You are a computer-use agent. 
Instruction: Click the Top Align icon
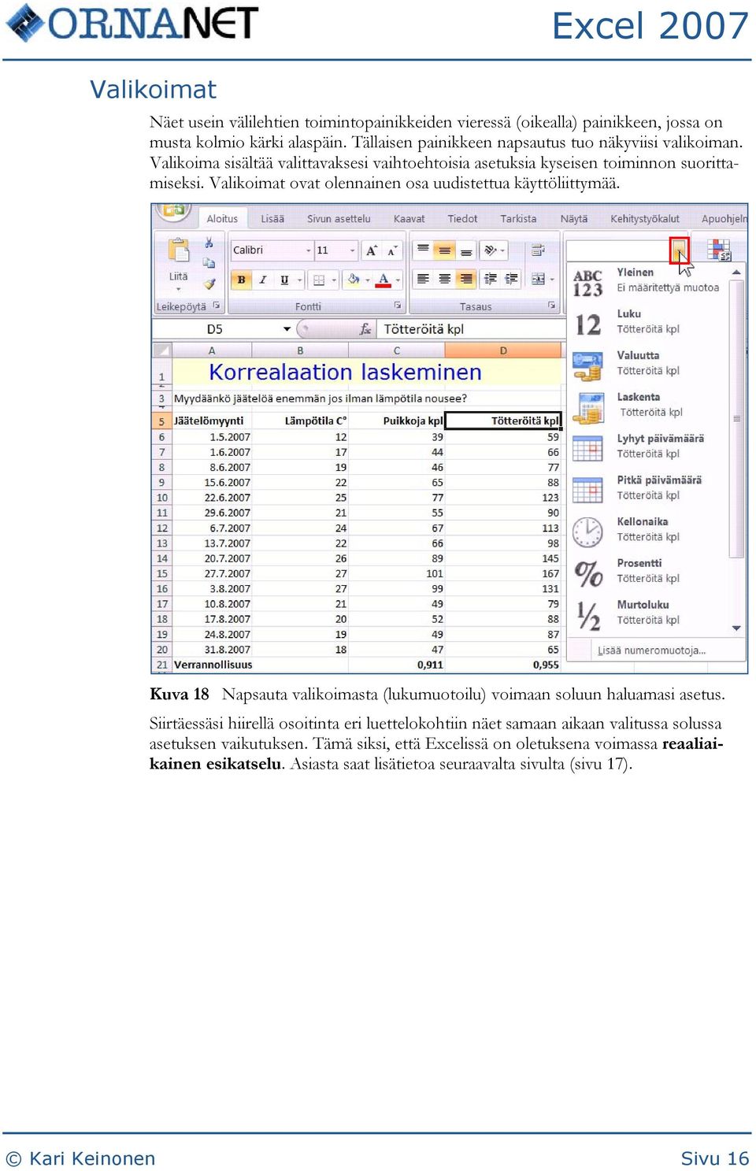tap(423, 250)
